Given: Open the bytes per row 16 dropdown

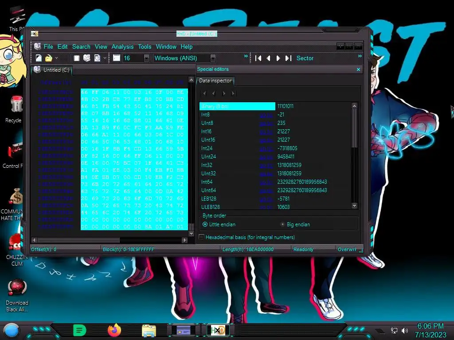Looking at the screenshot, I should [146, 58].
